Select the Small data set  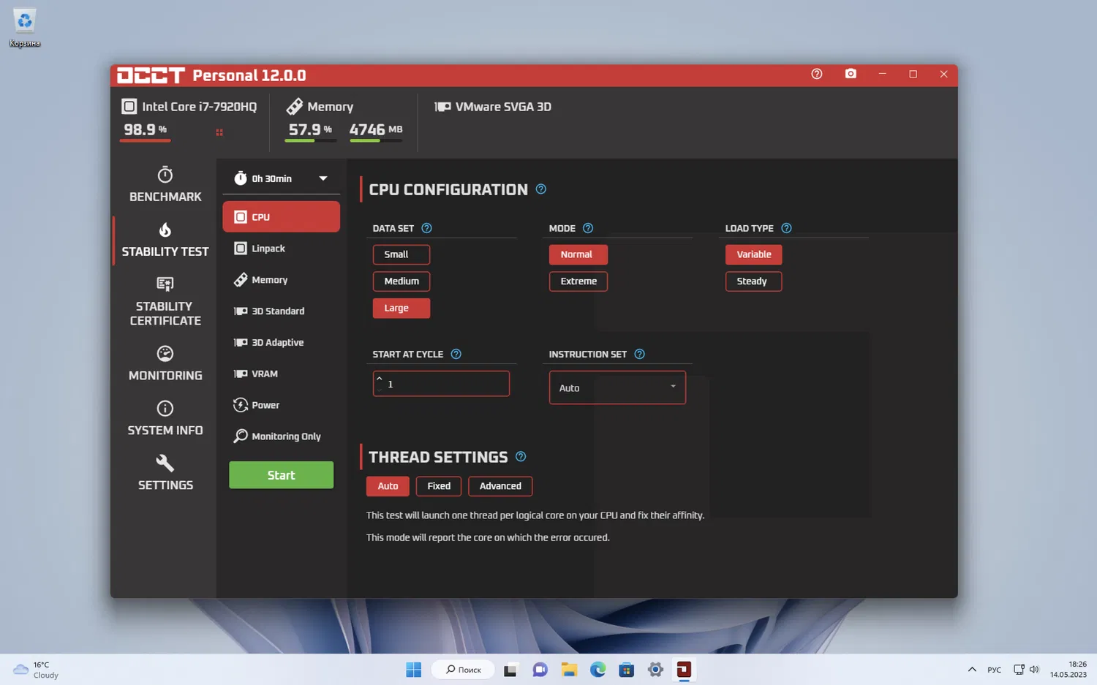click(x=402, y=254)
